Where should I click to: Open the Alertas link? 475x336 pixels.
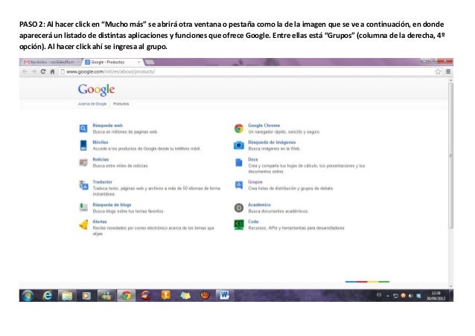tap(100, 222)
